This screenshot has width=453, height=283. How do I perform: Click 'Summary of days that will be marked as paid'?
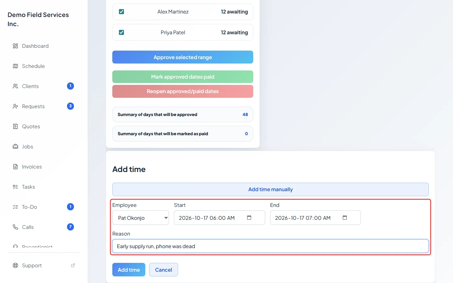pyautogui.click(x=163, y=134)
